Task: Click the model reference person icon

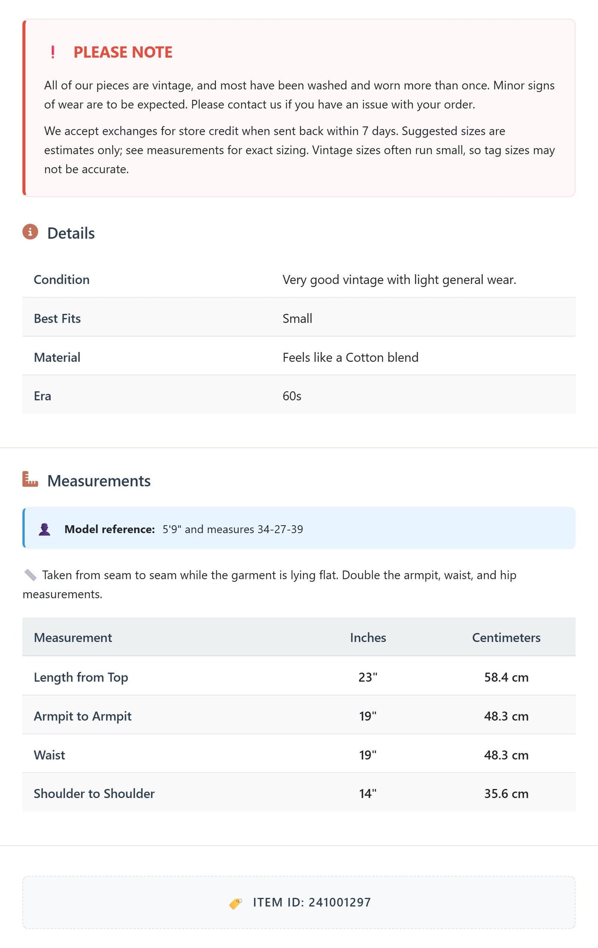Action: point(44,529)
